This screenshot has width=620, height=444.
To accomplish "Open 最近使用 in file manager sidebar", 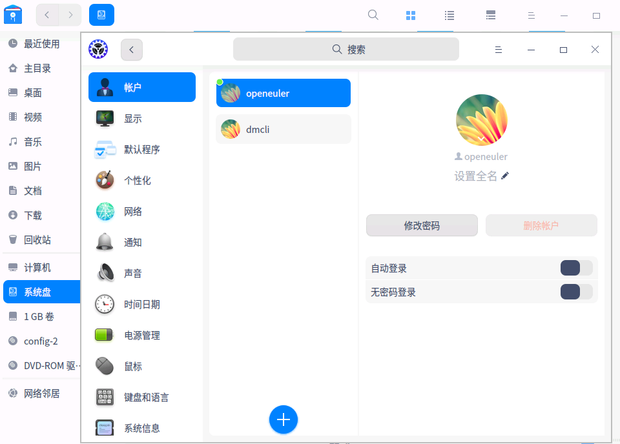I will coord(41,43).
